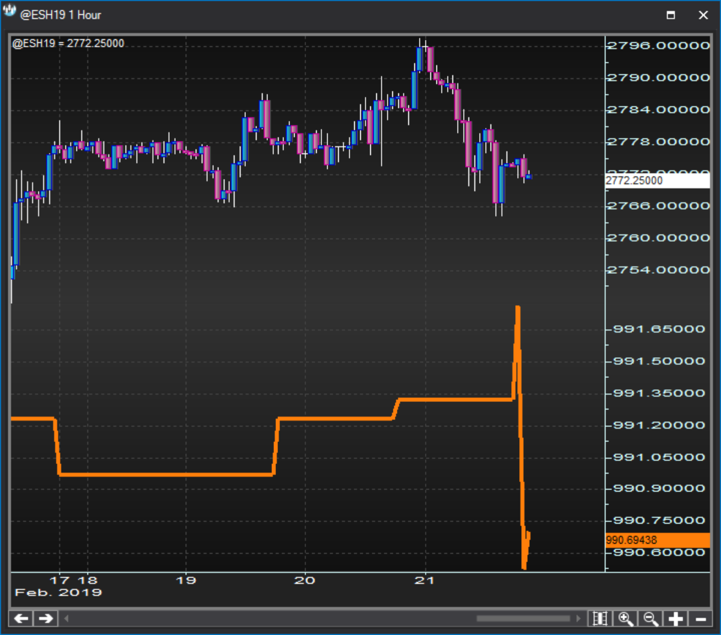Click the 2760.00000 price axis label
721x635 pixels.
(x=658, y=238)
